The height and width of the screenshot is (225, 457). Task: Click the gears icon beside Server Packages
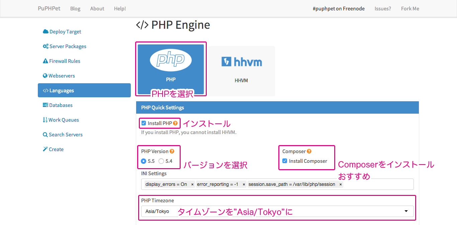(x=45, y=46)
